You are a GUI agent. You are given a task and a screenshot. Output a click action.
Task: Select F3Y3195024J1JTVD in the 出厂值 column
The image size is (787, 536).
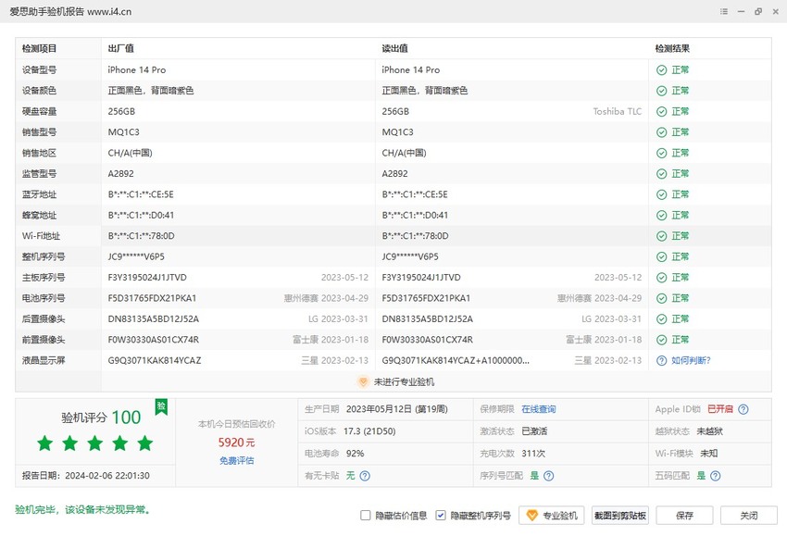pyautogui.click(x=147, y=278)
